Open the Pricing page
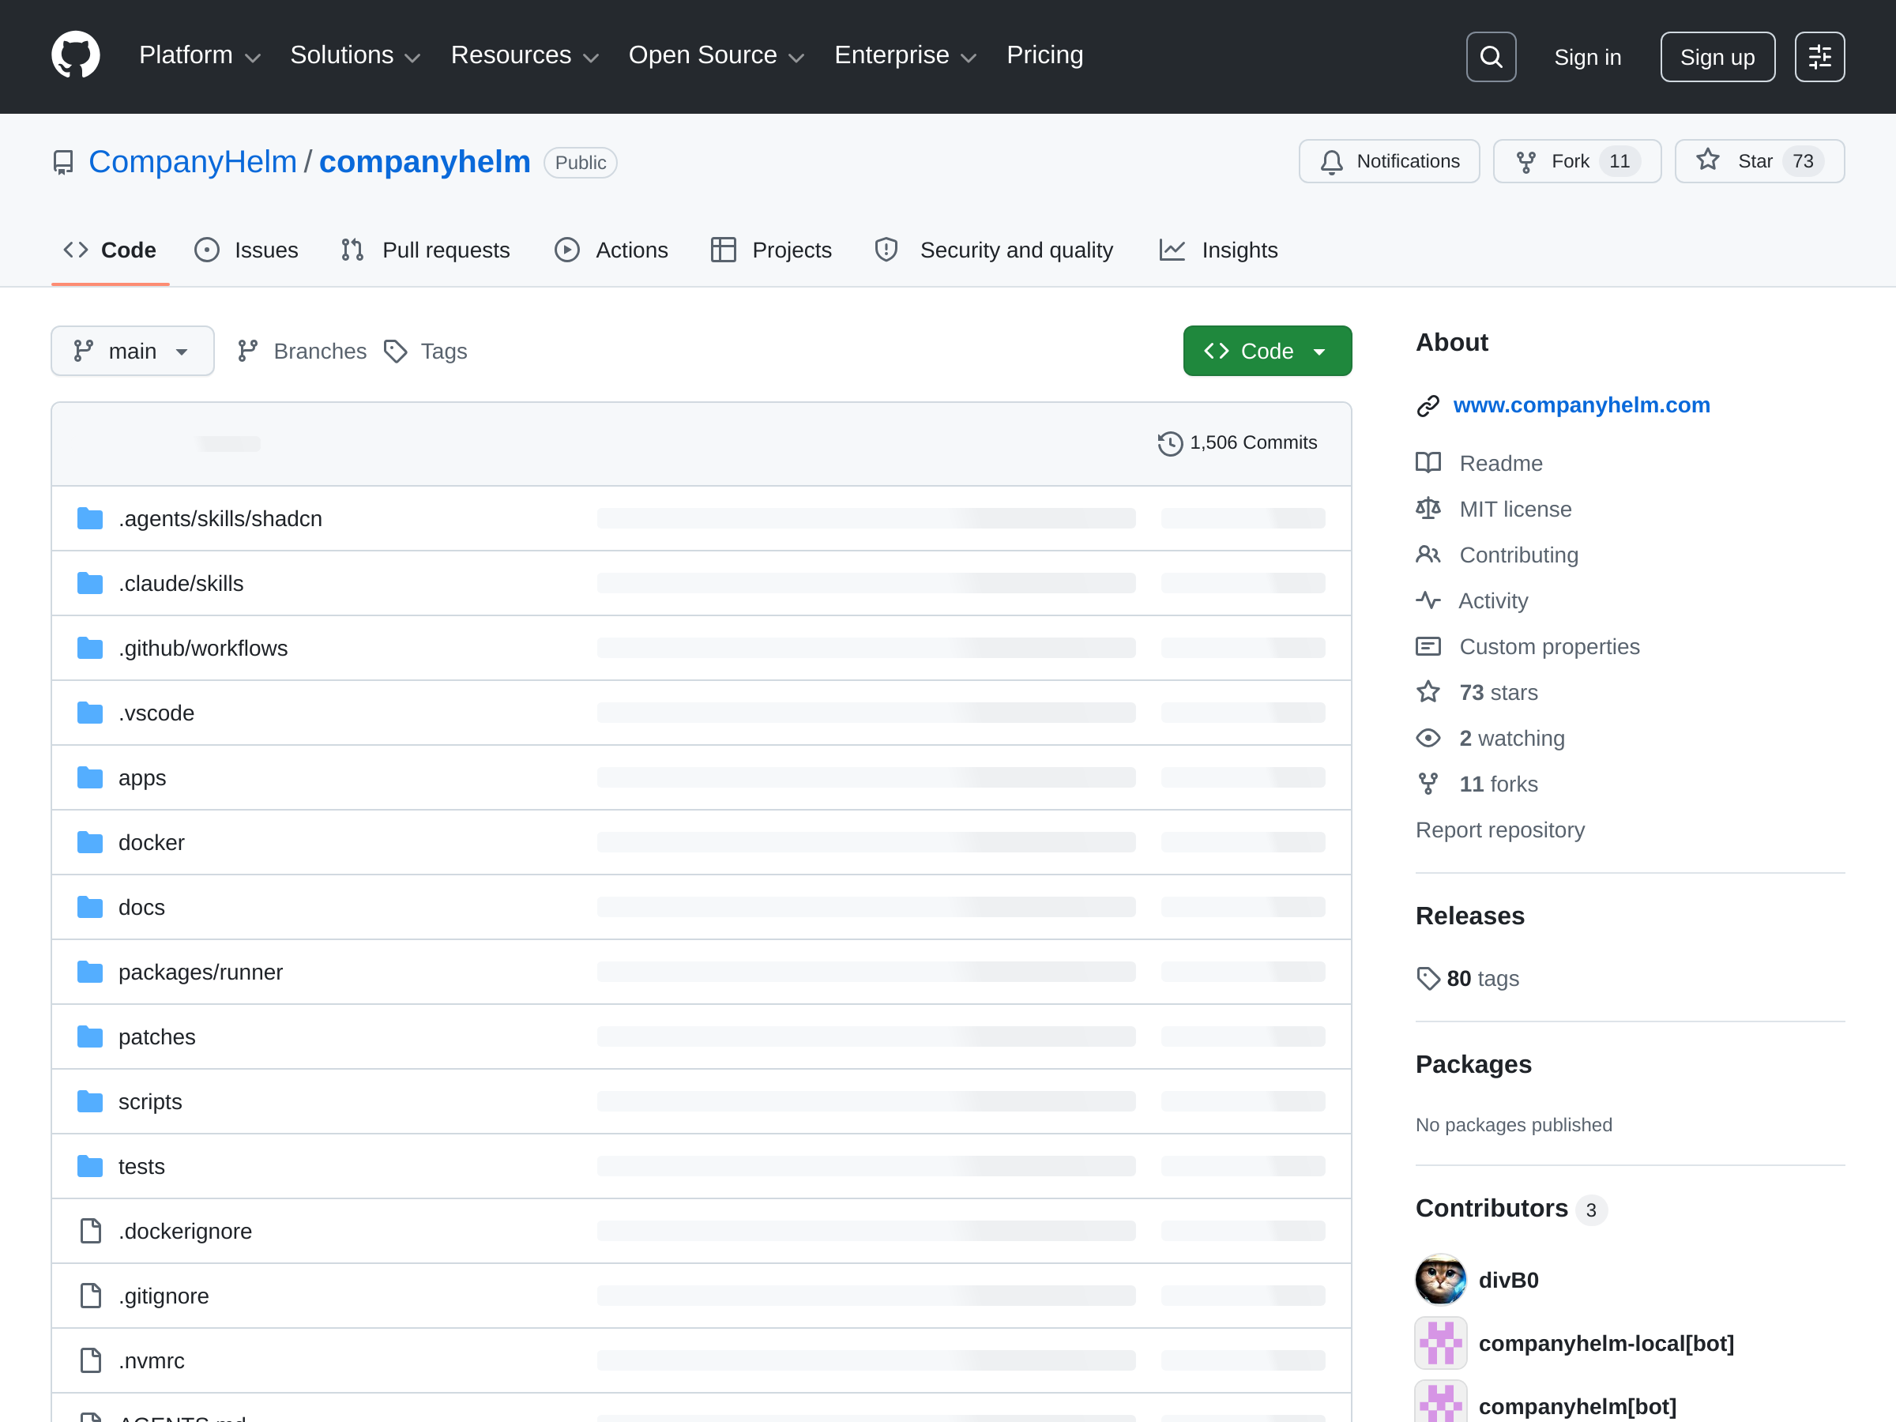Screen dimensions: 1896x1422 (x=1044, y=56)
